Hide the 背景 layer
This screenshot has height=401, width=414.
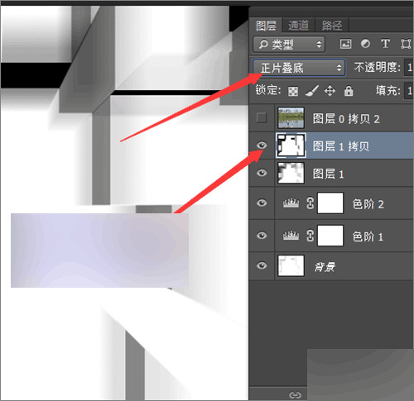tap(262, 265)
